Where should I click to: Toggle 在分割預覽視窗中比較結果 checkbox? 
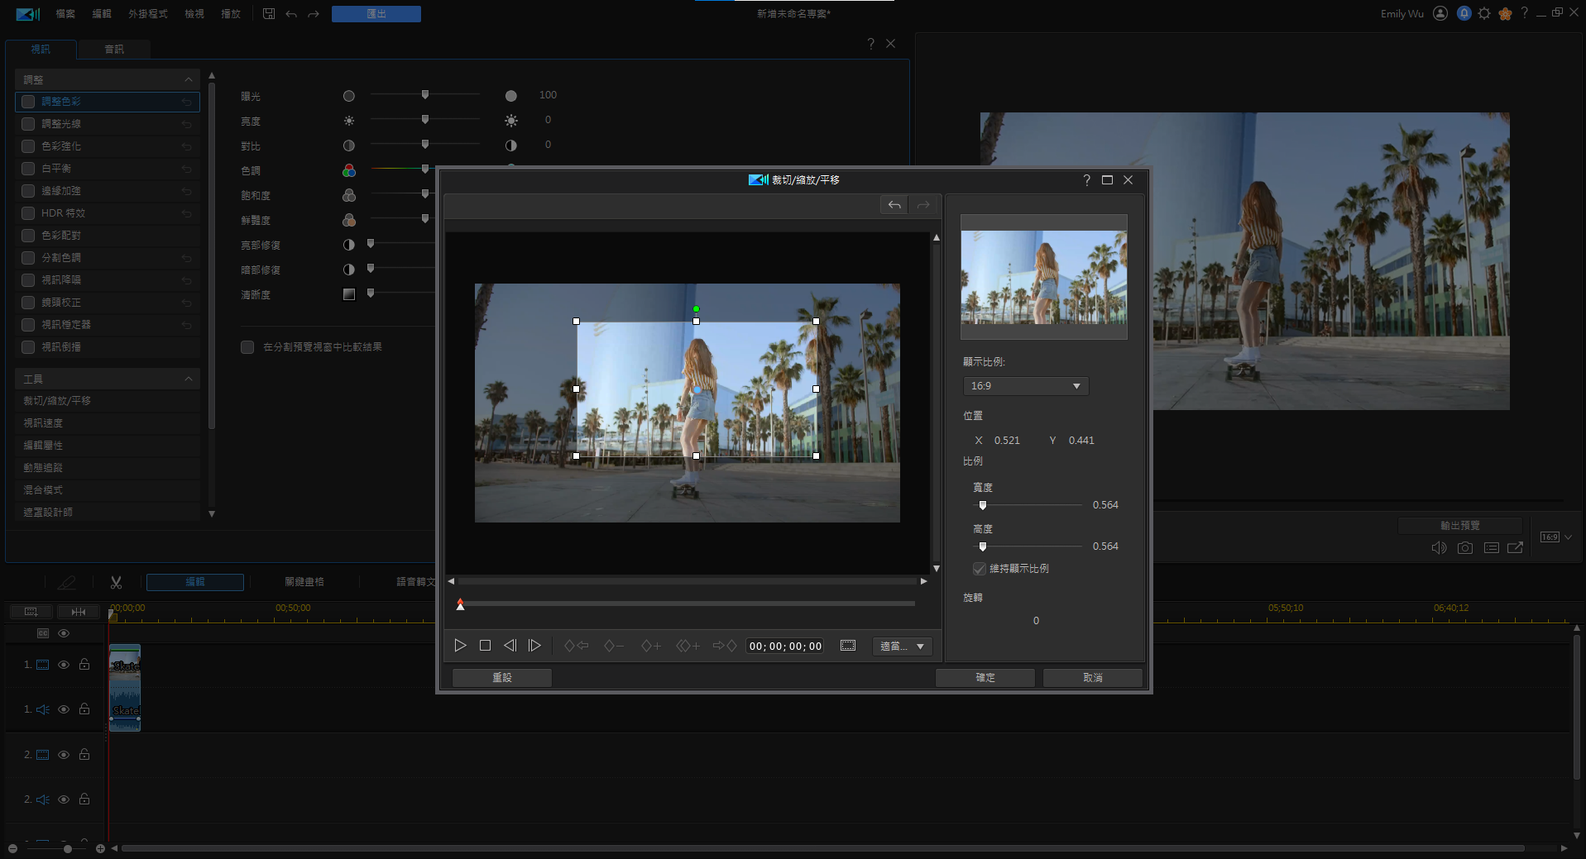[247, 347]
